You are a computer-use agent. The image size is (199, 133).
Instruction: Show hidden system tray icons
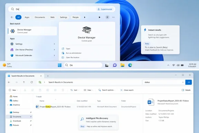168,65
